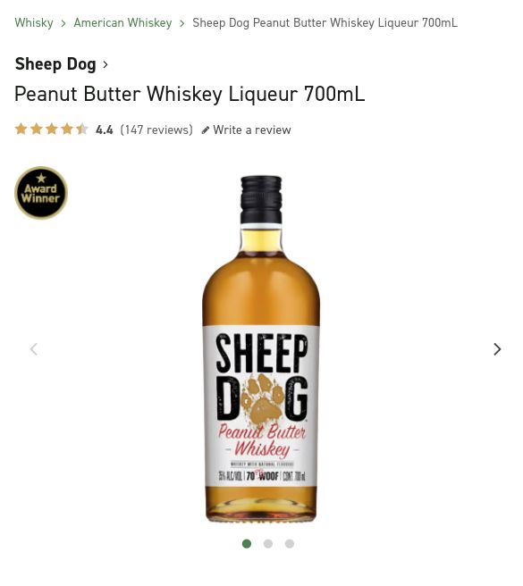Click the 4.4 rating score
The height and width of the screenshot is (586, 523).
[x=105, y=130]
